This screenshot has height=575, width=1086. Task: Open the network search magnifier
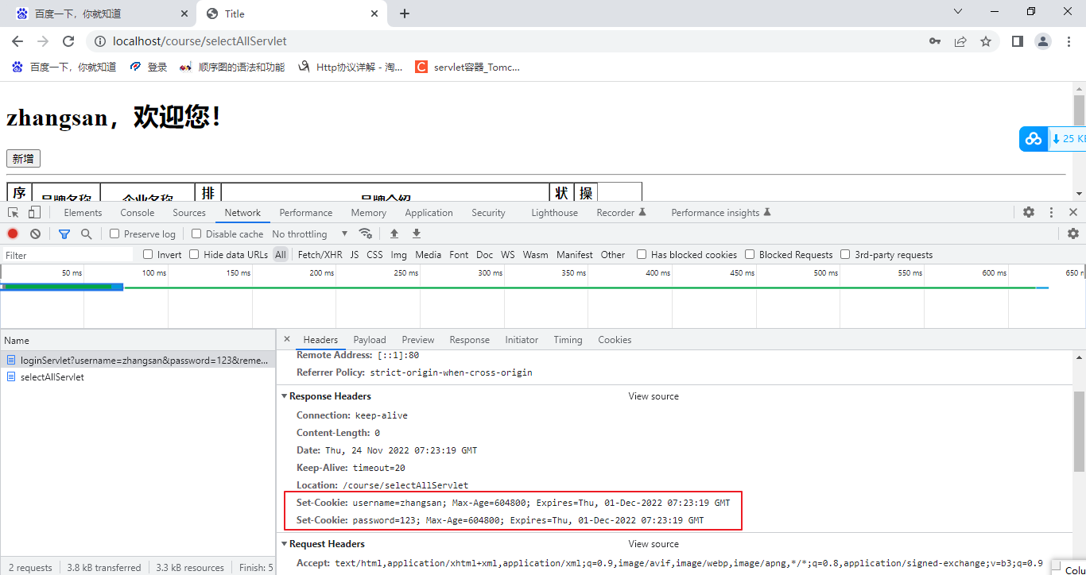click(x=87, y=233)
